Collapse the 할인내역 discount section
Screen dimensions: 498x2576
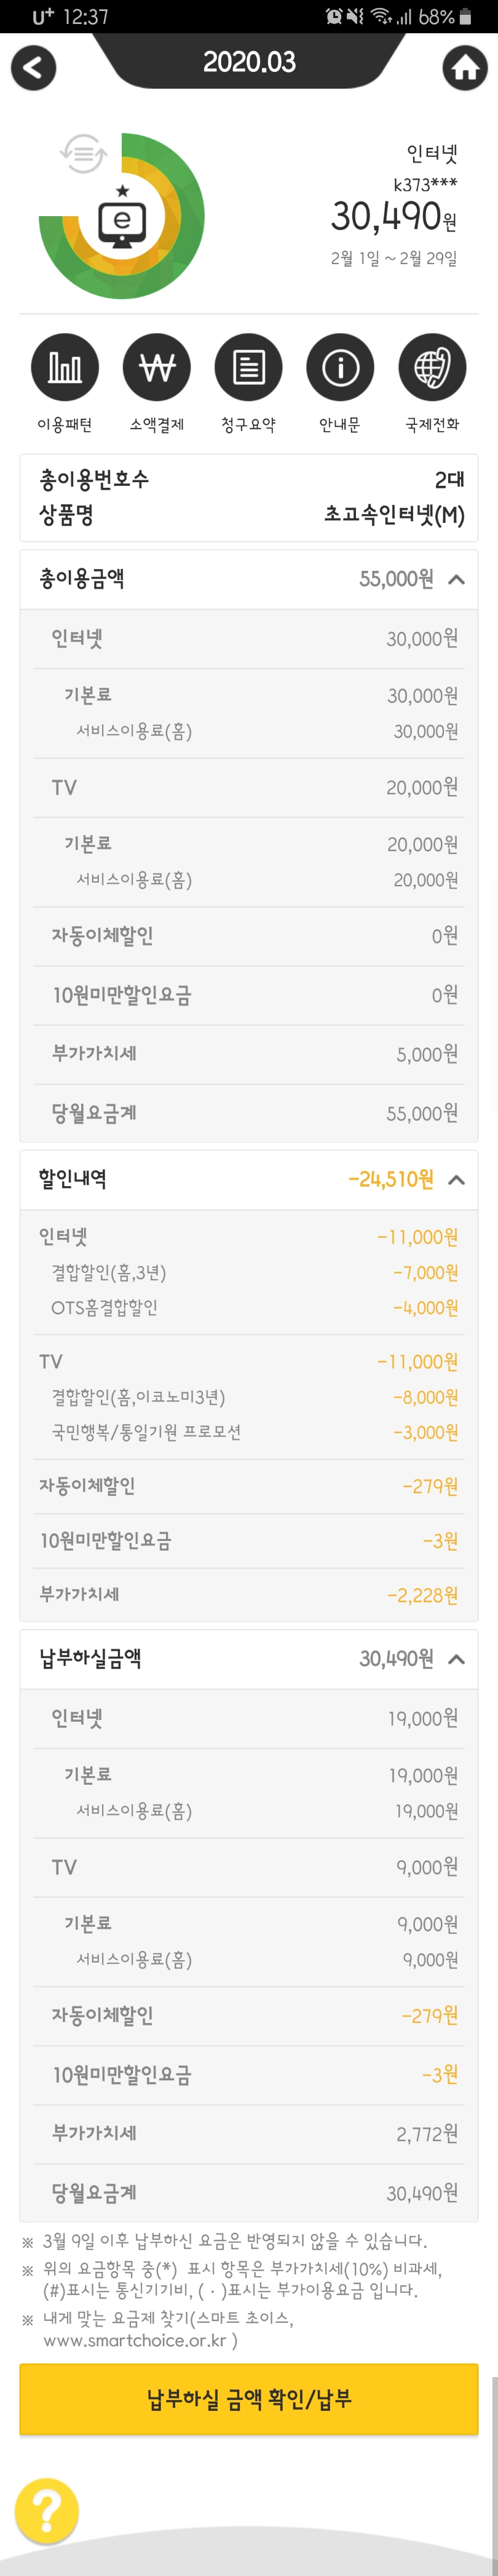pyautogui.click(x=456, y=1179)
